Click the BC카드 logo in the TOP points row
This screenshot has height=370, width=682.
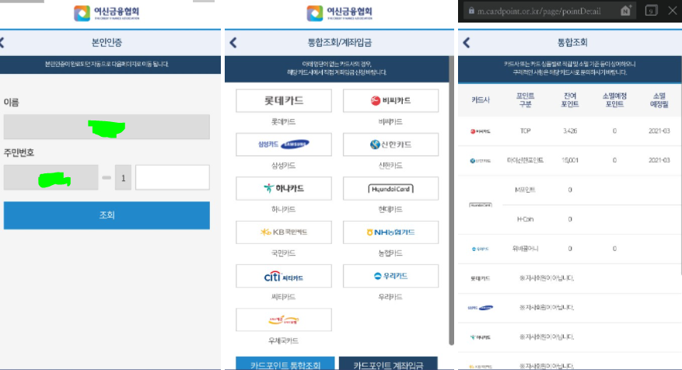(x=480, y=131)
